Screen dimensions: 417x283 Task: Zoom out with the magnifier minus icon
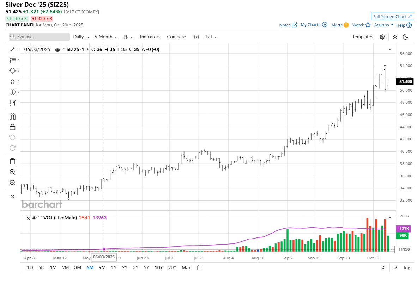pyautogui.click(x=12, y=183)
